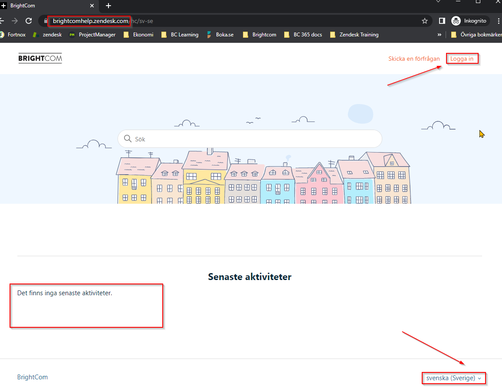Click the back navigation arrow
Viewport: 502px width, 388px height.
(x=3, y=20)
